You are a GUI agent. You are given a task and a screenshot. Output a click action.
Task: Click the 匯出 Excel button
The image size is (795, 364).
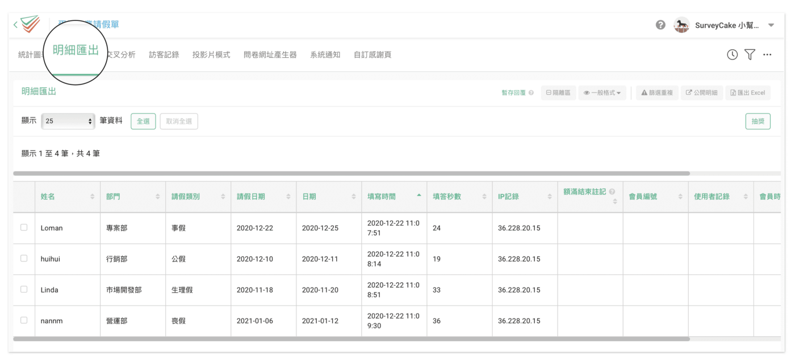click(x=747, y=93)
